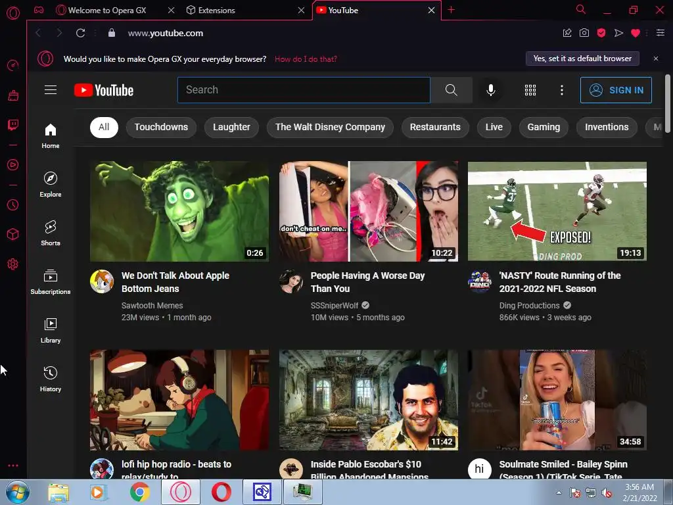
Task: Open the YouTube hamburger guide menu
Action: pos(51,89)
